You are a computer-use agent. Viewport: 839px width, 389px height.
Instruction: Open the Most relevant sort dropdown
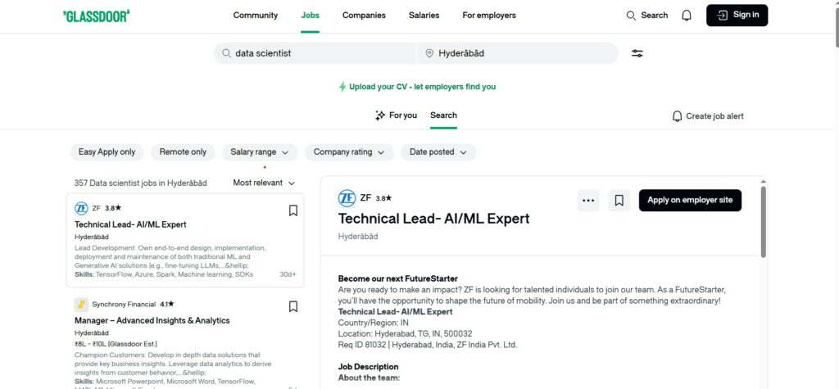[264, 183]
